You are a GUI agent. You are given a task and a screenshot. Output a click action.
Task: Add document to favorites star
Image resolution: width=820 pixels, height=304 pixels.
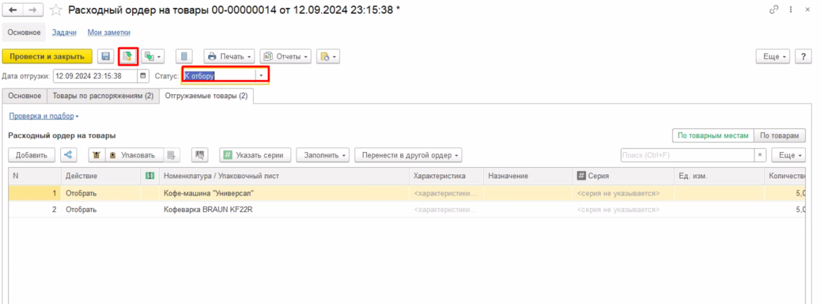56,11
